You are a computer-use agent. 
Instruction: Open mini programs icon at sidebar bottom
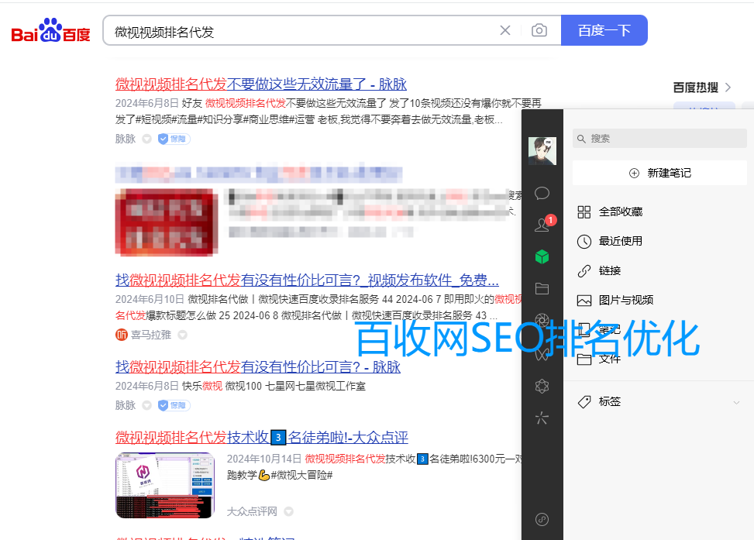tap(542, 519)
